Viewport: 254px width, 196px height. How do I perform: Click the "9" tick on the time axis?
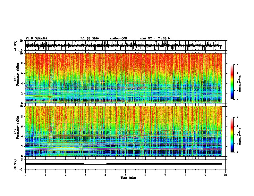point(205,175)
